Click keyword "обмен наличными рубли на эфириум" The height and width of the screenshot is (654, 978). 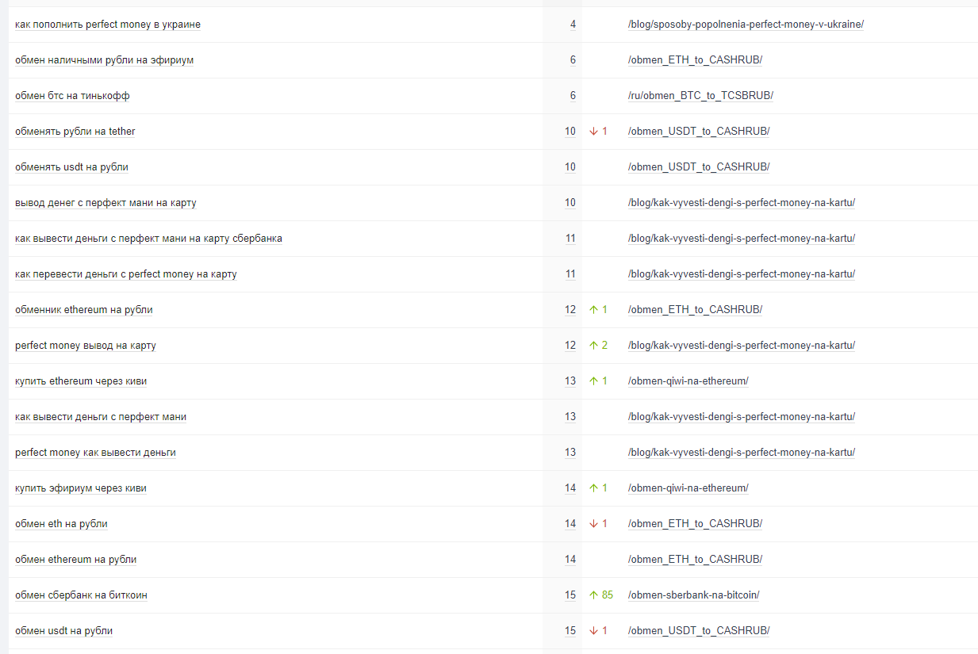104,60
